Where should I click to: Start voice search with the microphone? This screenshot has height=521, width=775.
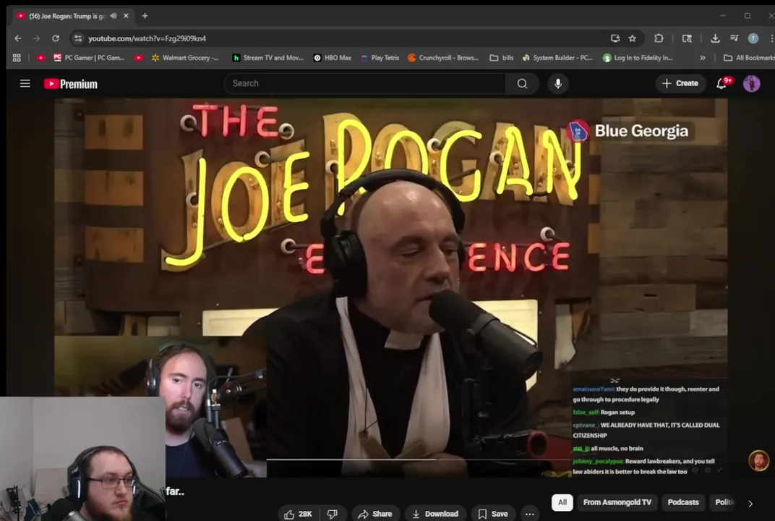tap(558, 84)
